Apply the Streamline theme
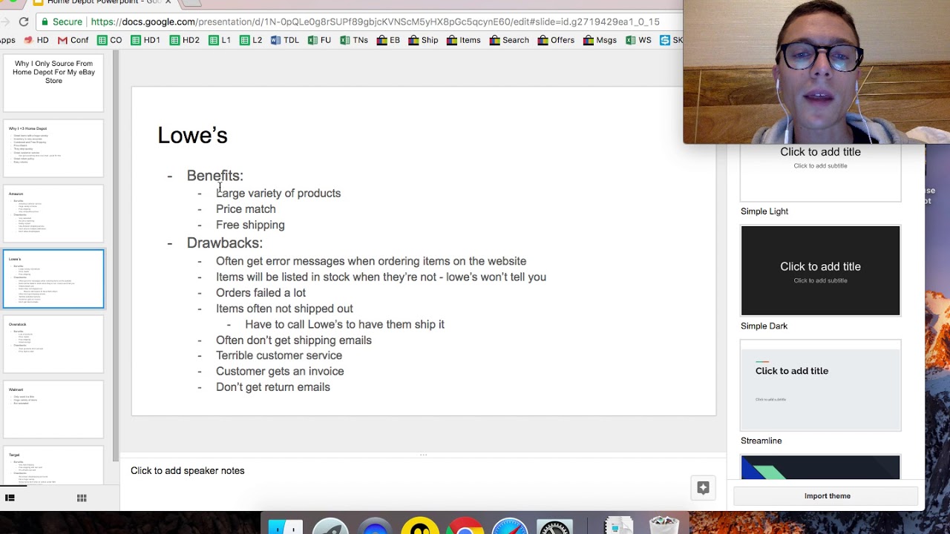Screen dimensions: 950x534 point(820,385)
